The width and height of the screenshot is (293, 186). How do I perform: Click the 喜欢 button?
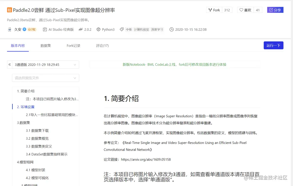point(245,10)
